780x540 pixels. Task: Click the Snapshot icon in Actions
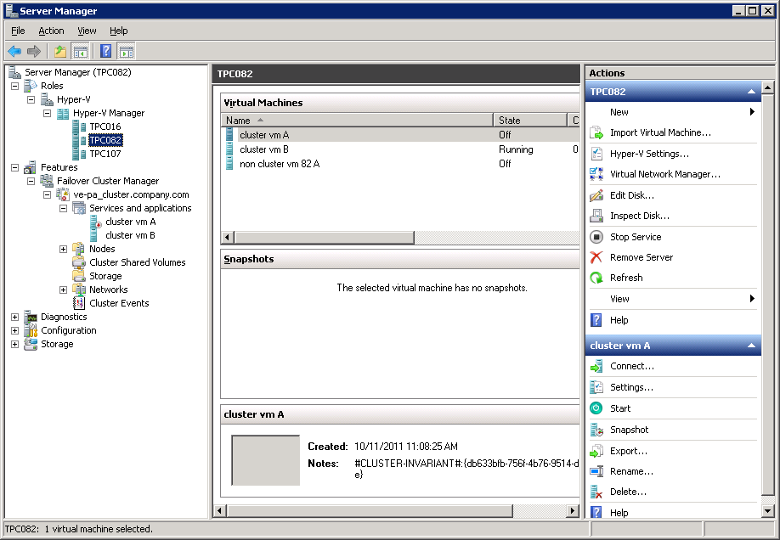tap(596, 430)
